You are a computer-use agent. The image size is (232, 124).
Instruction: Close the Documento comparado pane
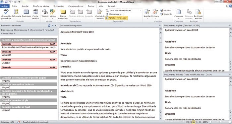click(x=160, y=26)
